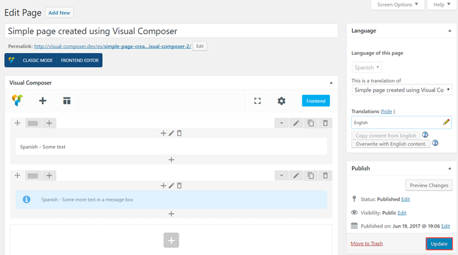Image resolution: width=458 pixels, height=255 pixels.
Task: Click Copy content from English button
Action: [385, 135]
